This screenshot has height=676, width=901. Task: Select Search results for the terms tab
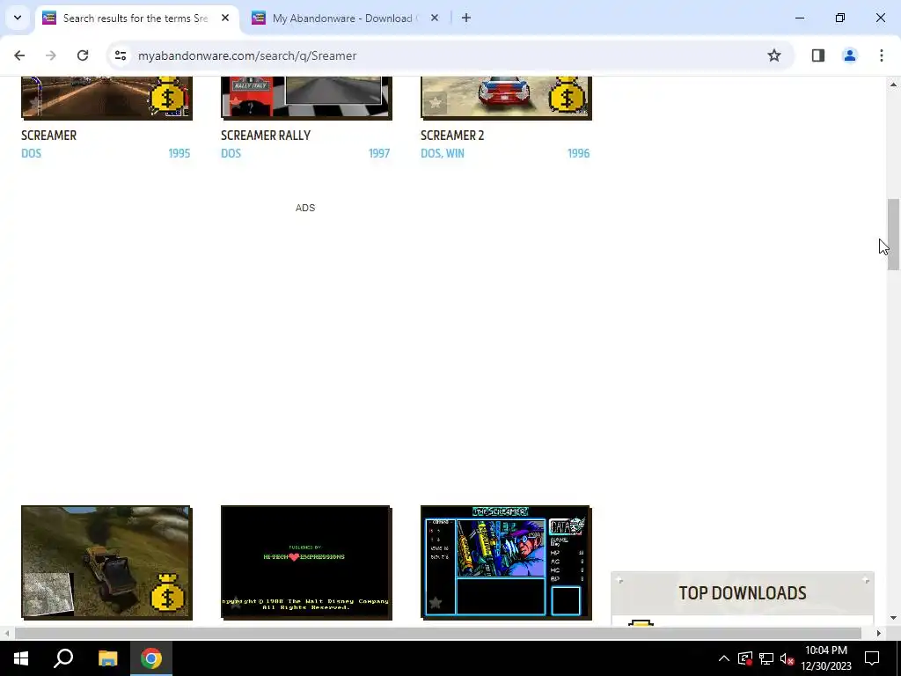coord(136,18)
